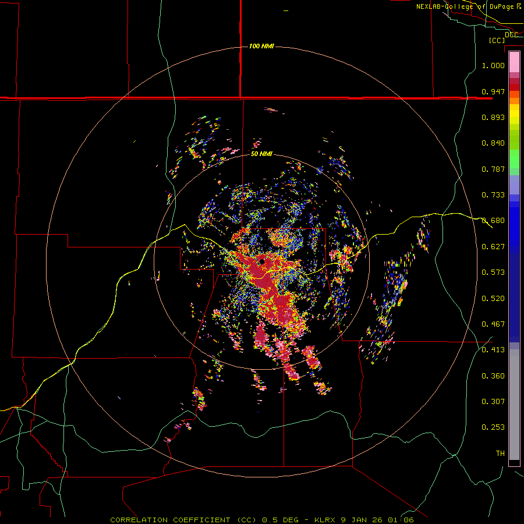Click the 0.360 scale value
The image size is (524, 524).
point(493,376)
